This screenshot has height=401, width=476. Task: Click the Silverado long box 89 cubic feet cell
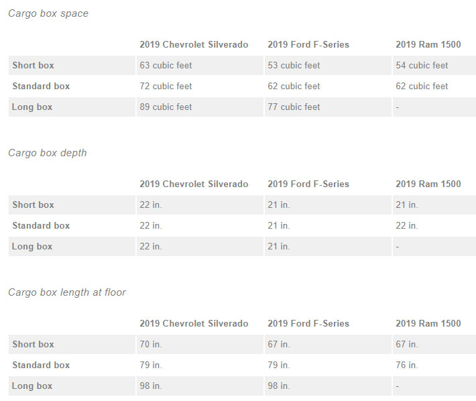[166, 107]
